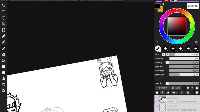Screen dimensions: 200x112
Task: Open the normal blend mode dropdown
Action: coord(162,88)
